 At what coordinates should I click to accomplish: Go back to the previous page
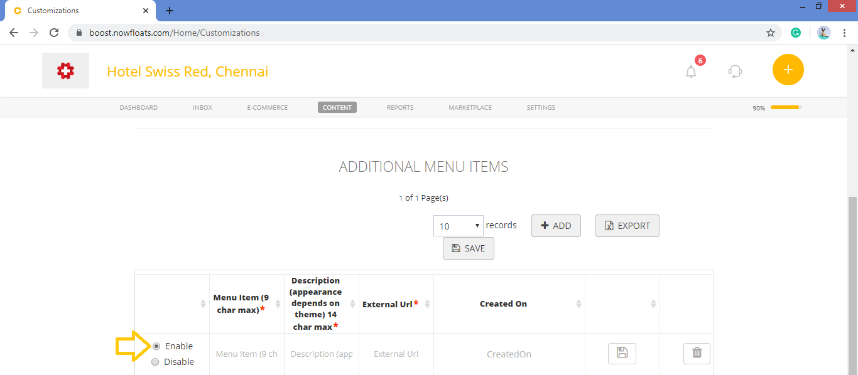14,33
